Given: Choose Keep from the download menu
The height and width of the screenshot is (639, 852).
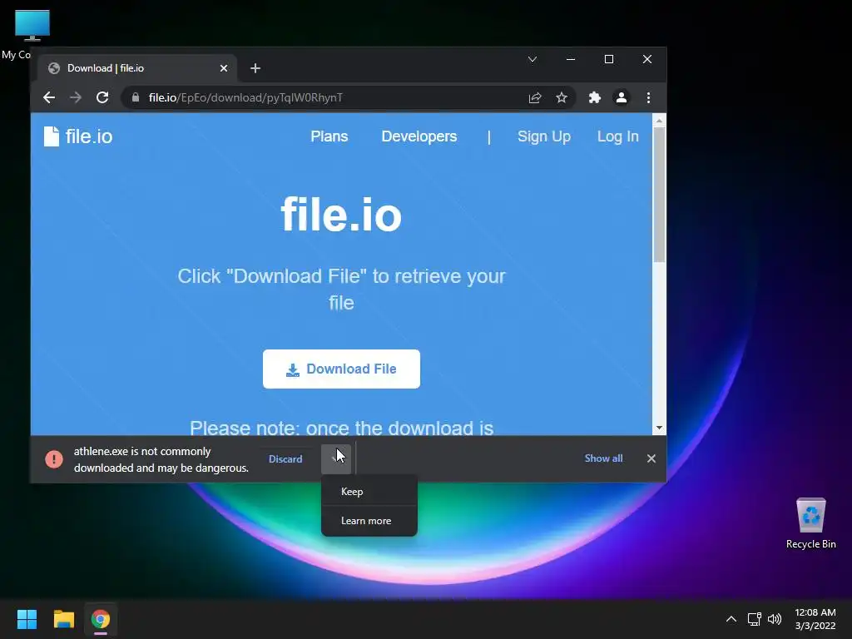Looking at the screenshot, I should 369,491.
